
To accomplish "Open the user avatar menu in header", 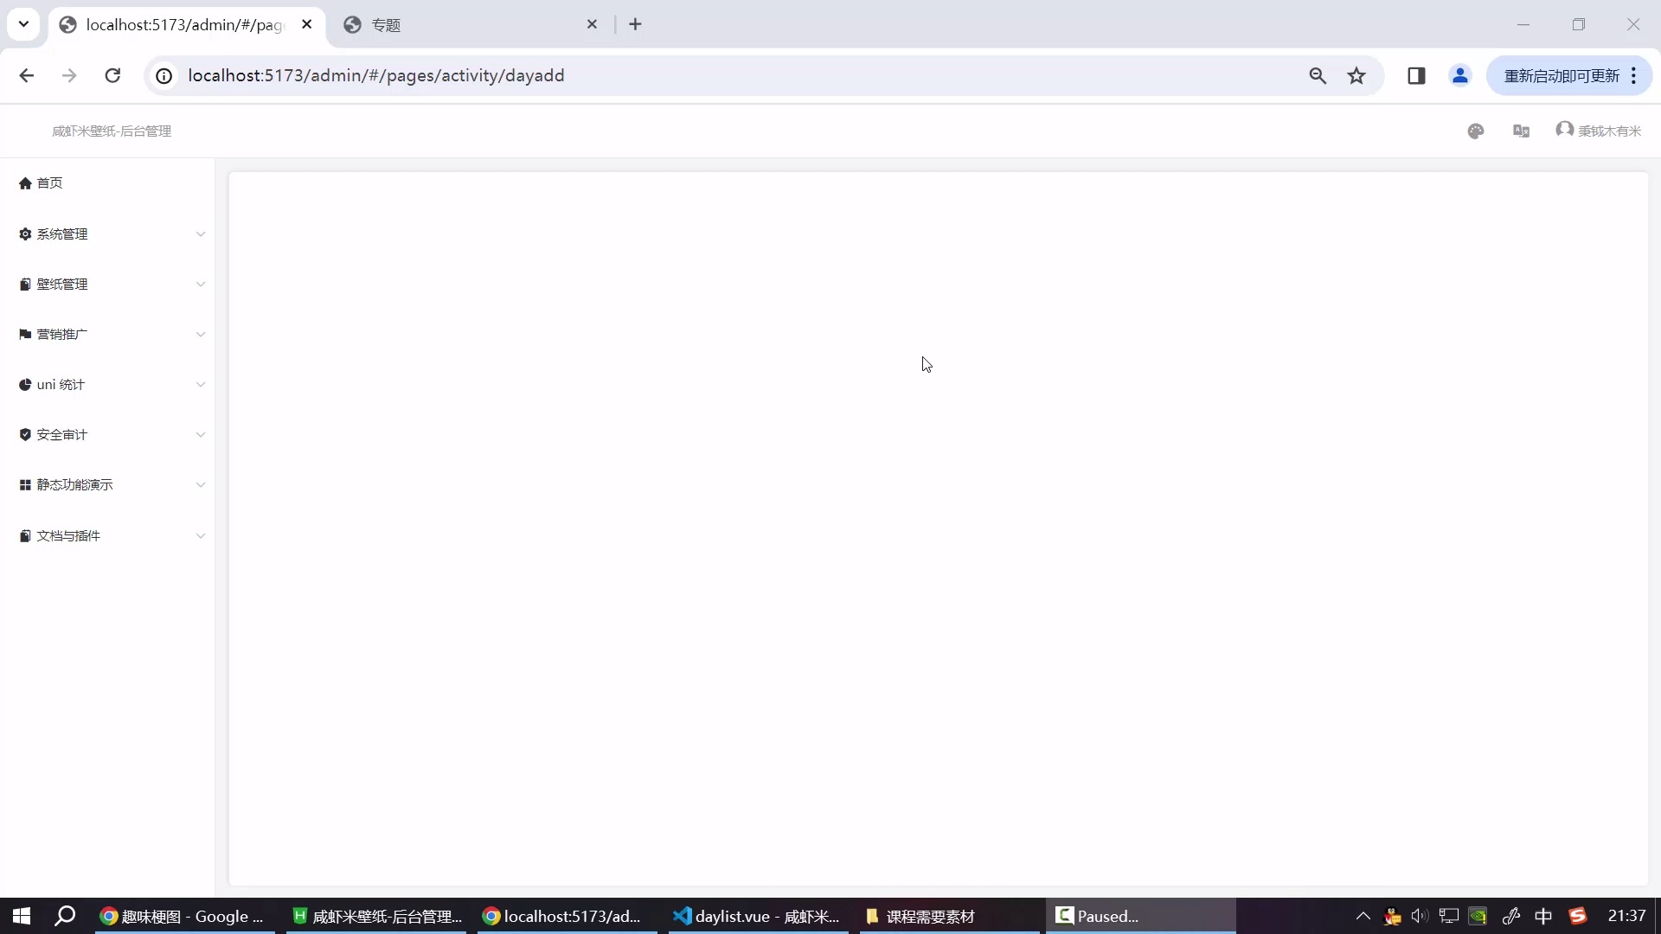I will pyautogui.click(x=1598, y=131).
